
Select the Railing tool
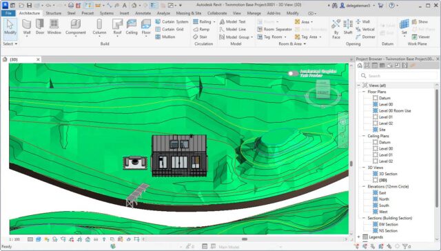point(202,21)
